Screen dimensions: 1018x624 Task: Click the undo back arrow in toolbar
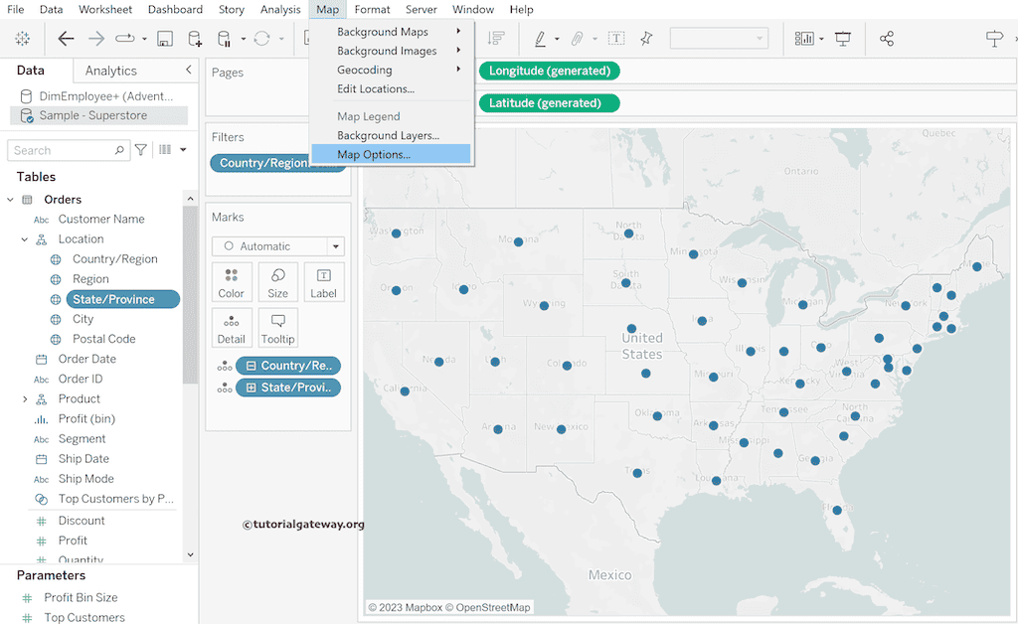66,39
